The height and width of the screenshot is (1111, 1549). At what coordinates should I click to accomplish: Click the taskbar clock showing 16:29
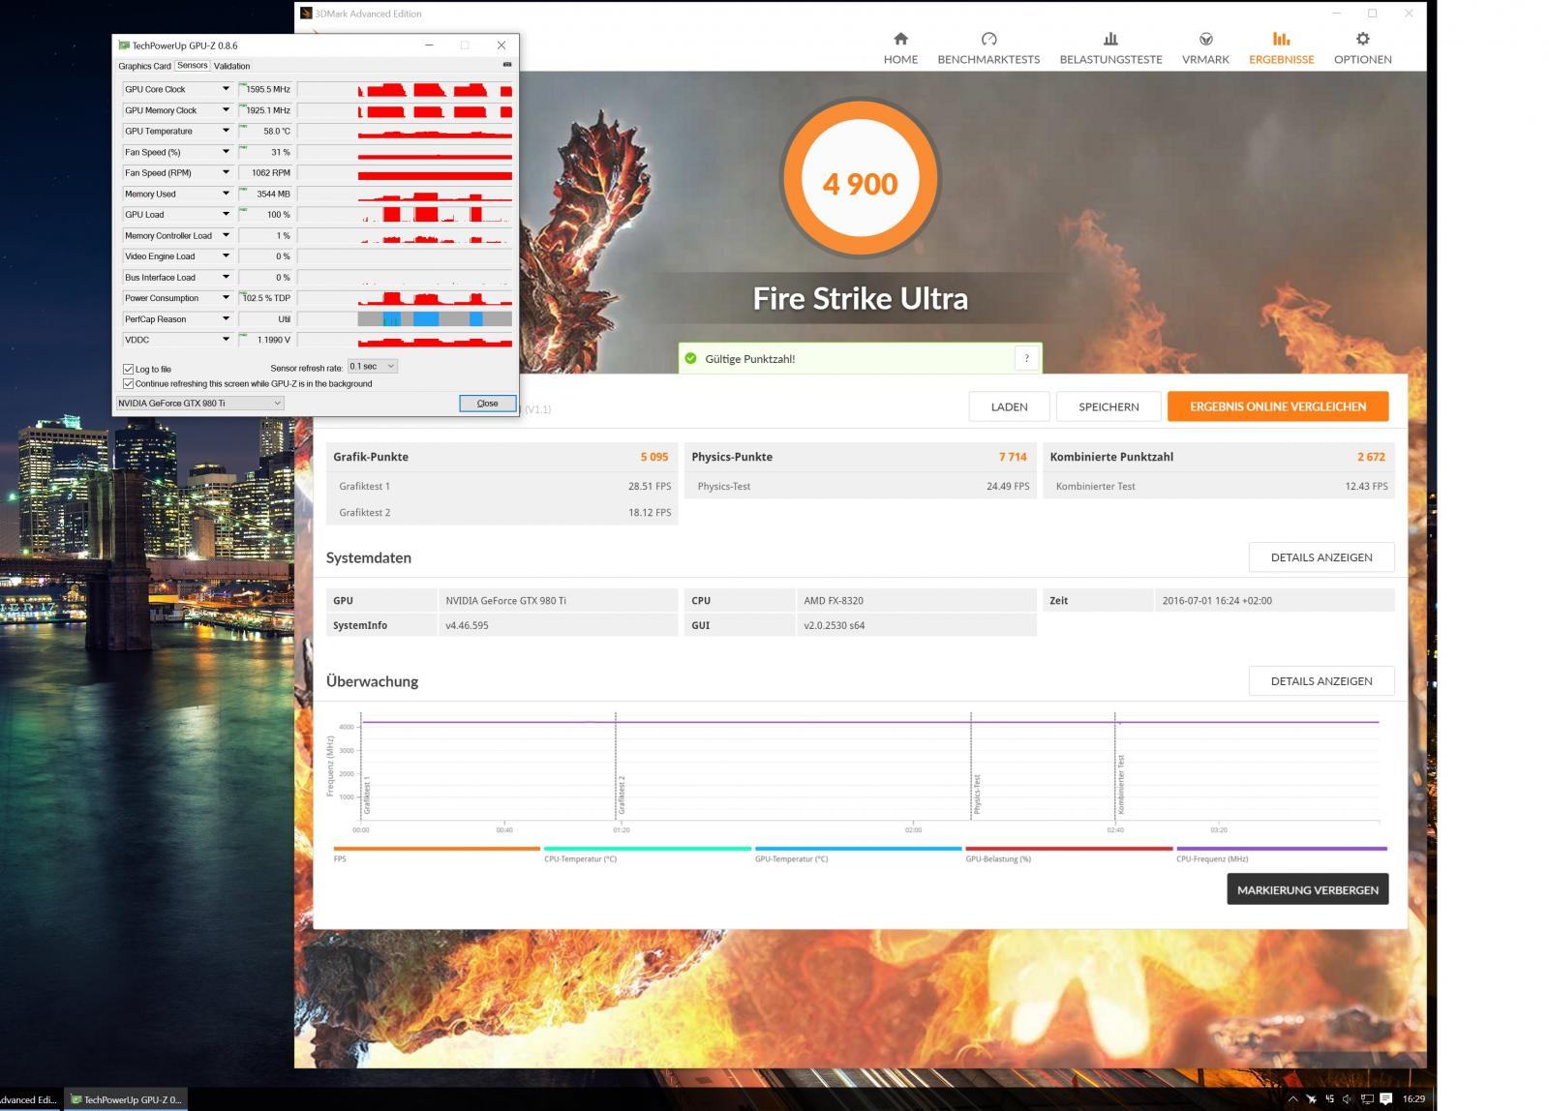(1412, 1099)
